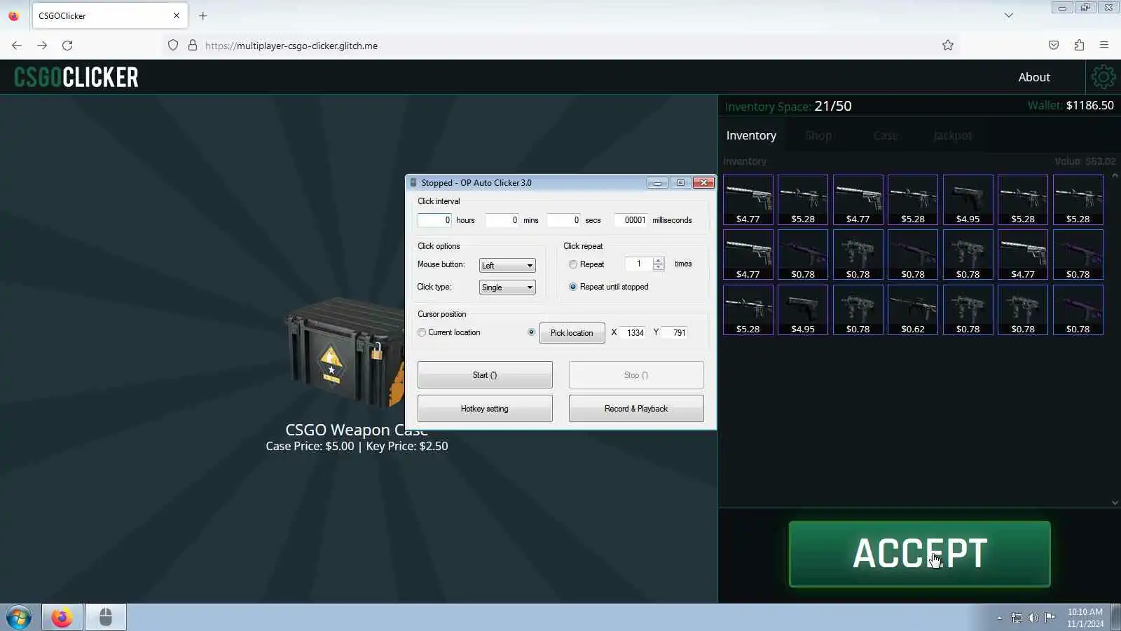The image size is (1121, 631).
Task: Select the $0.62 inventory item
Action: point(913,310)
